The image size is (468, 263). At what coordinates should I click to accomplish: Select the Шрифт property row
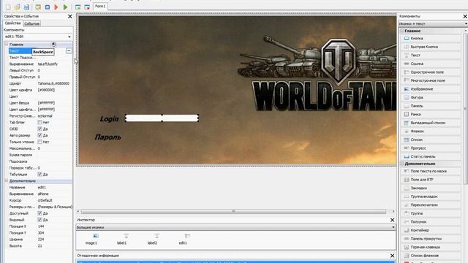click(x=39, y=83)
